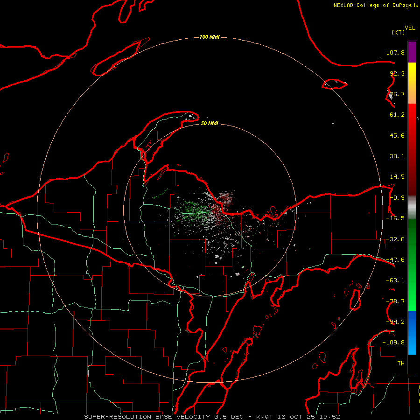Click the yellow-orange segment of color bar

[412, 83]
